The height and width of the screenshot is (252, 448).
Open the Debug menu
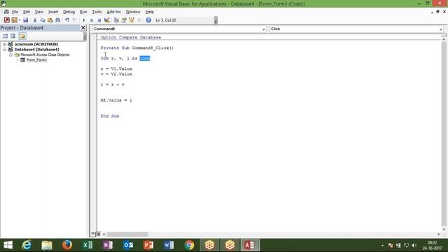coord(69,12)
